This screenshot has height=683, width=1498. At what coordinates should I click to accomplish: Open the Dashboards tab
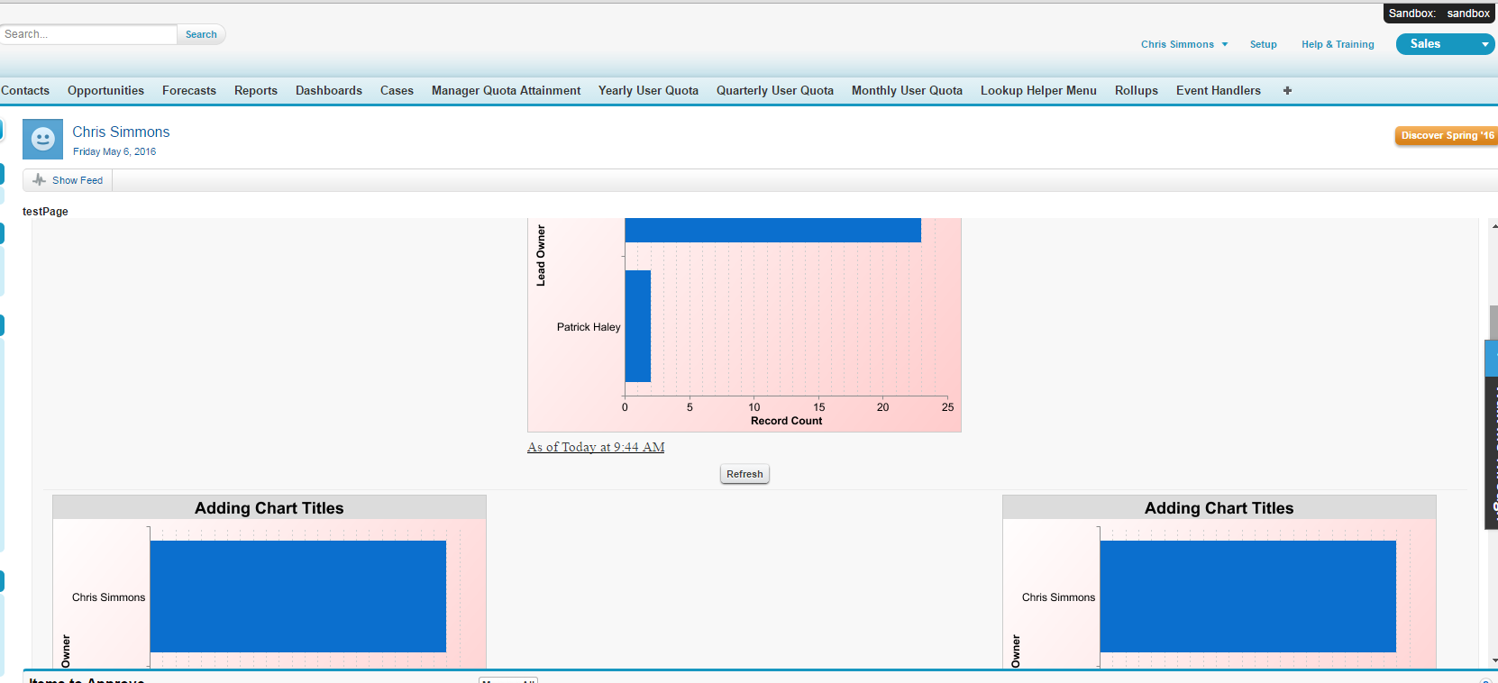tap(328, 91)
